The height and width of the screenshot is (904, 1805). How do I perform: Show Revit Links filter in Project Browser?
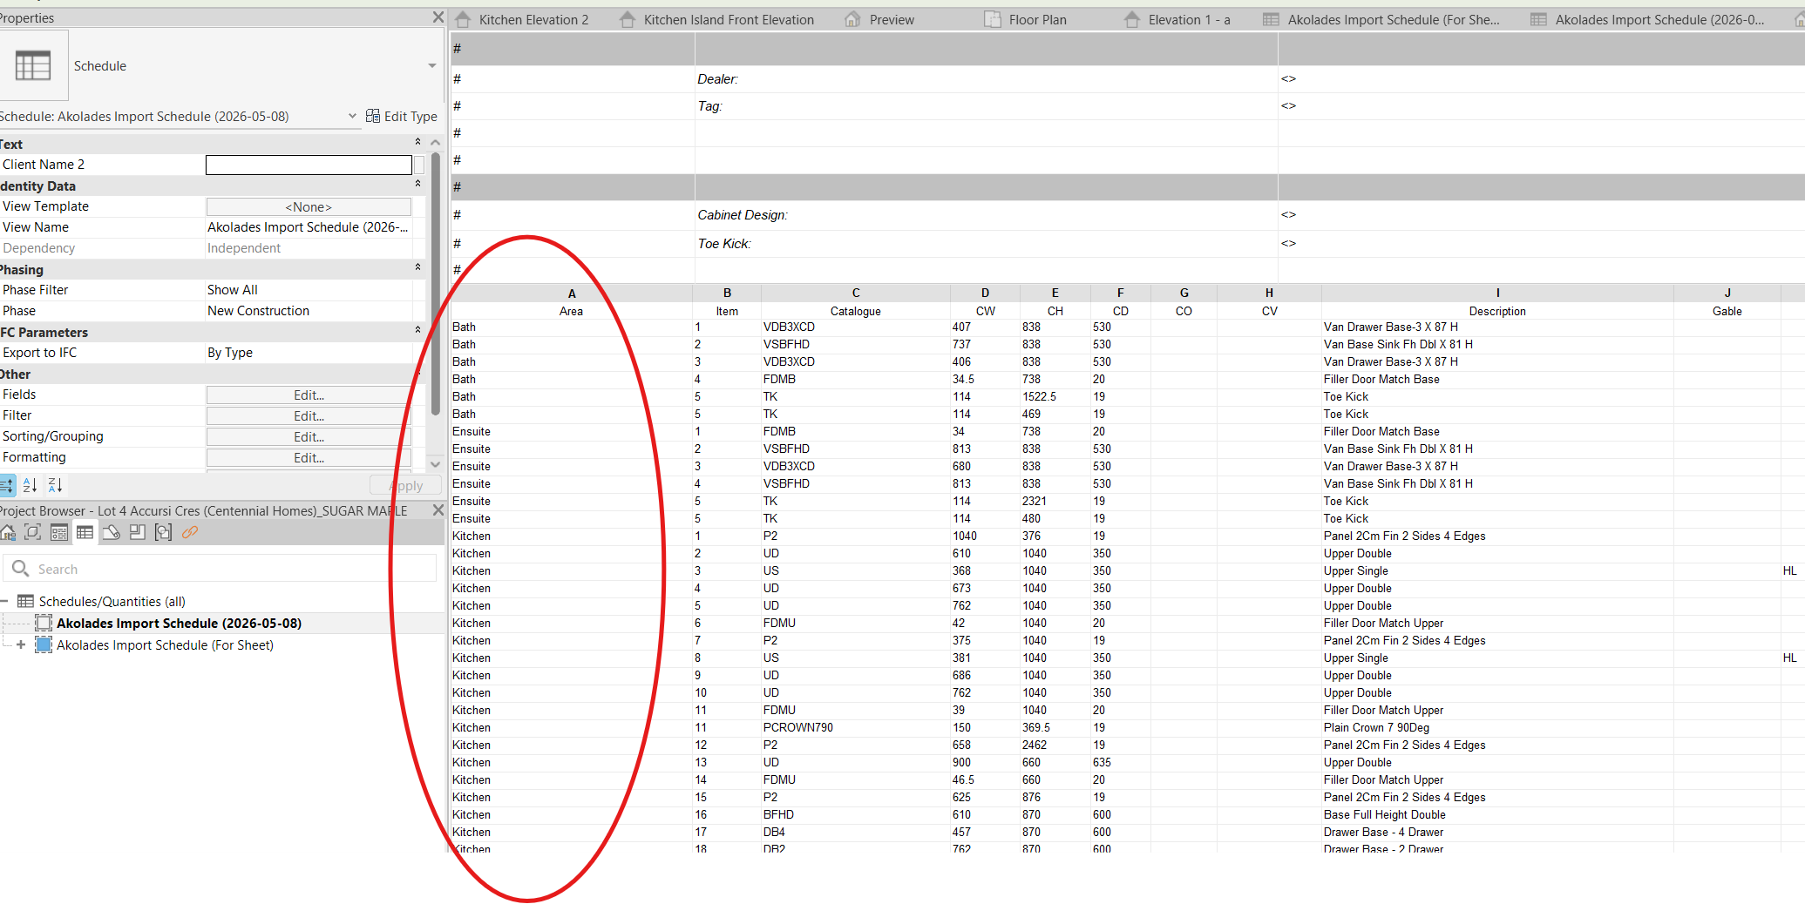tap(190, 532)
